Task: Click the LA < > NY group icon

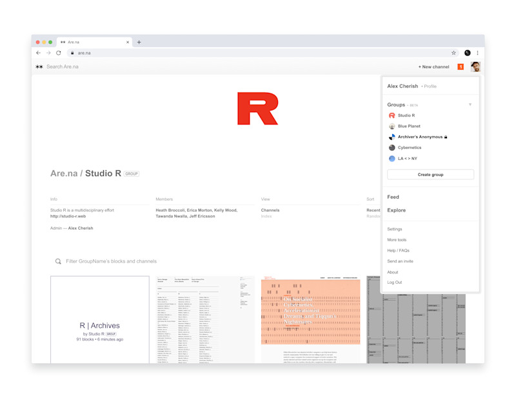Action: tap(392, 158)
